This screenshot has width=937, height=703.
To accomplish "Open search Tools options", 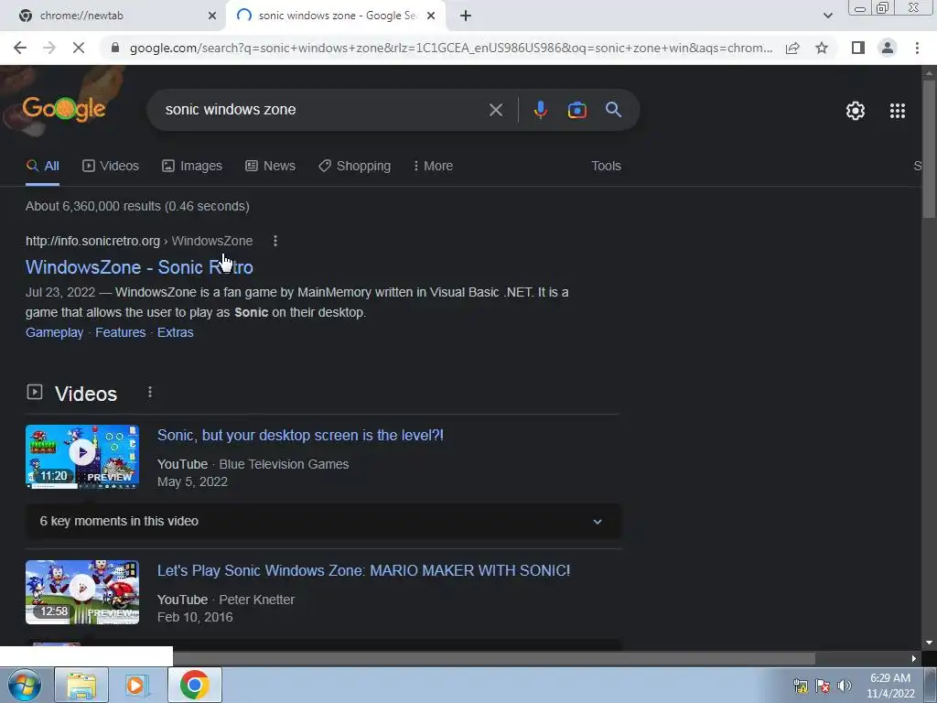I will click(x=606, y=166).
